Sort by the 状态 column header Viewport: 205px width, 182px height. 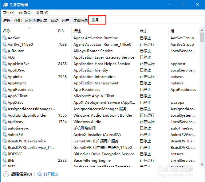point(153,31)
